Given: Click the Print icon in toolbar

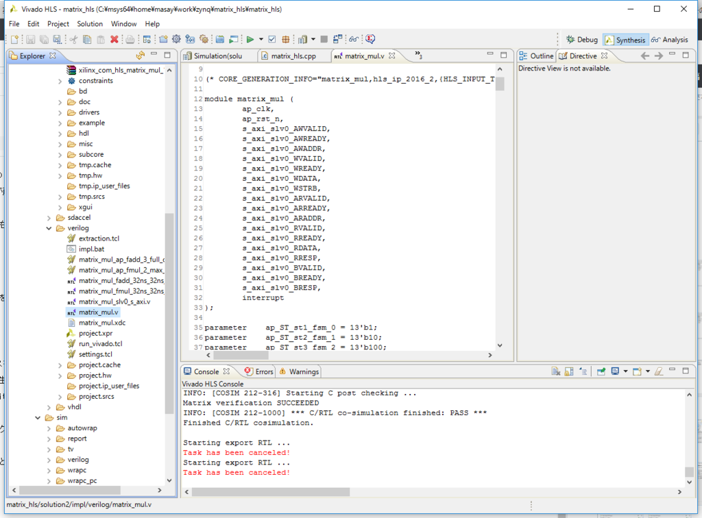Looking at the screenshot, I should pos(130,39).
